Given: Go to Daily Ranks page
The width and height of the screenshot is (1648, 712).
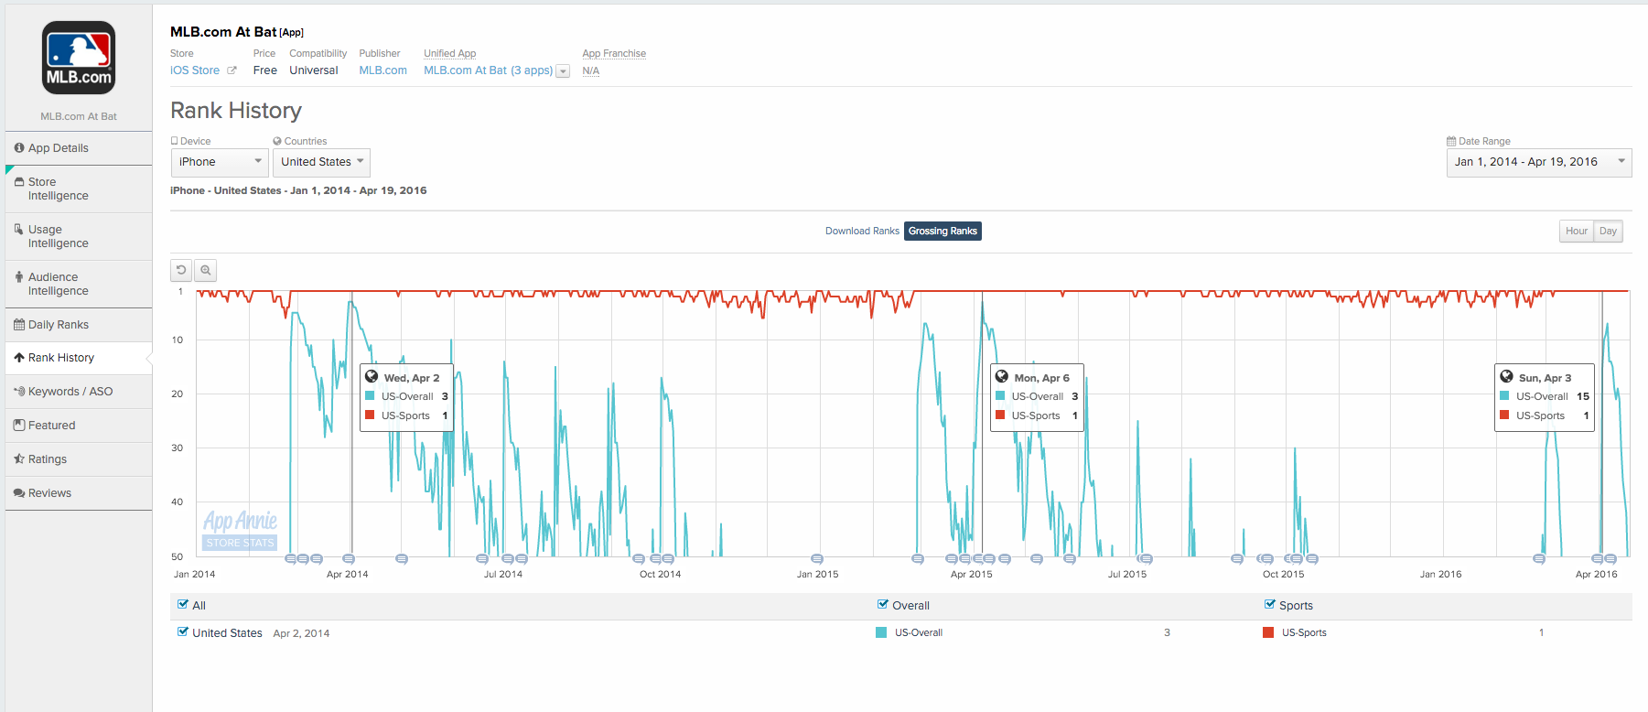Looking at the screenshot, I should 79,324.
